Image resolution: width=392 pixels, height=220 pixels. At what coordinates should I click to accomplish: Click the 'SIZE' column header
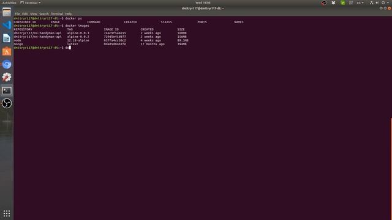181,29
